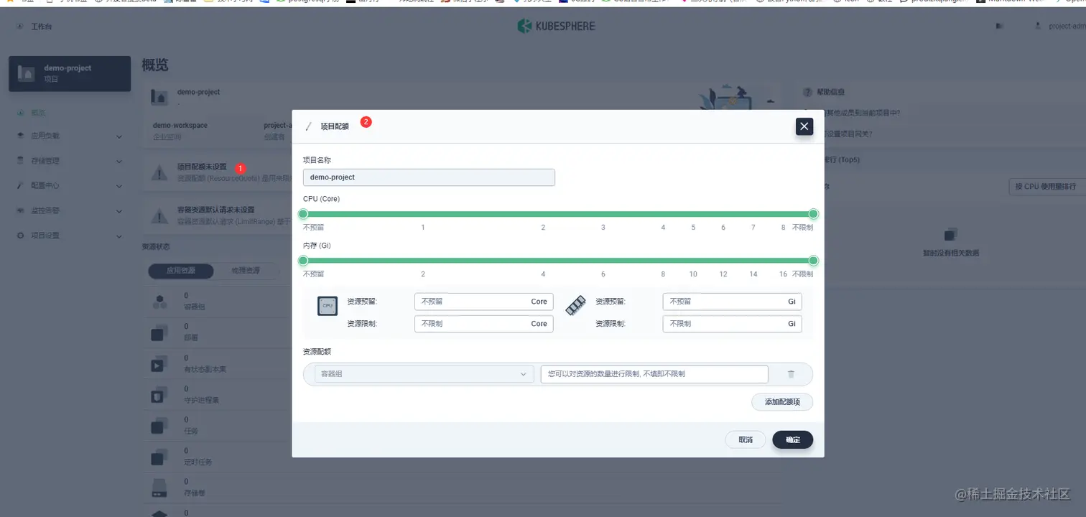Click the 监控告警 sidebar icon
The width and height of the screenshot is (1086, 517).
(21, 210)
